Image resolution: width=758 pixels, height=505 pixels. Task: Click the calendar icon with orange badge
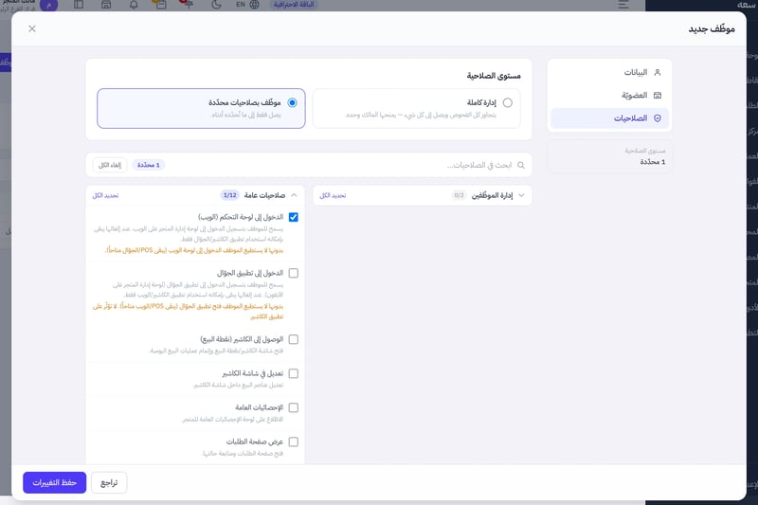click(x=159, y=5)
